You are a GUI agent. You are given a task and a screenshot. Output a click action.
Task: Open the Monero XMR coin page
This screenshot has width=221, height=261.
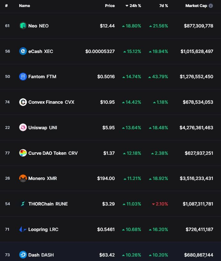tap(42, 178)
